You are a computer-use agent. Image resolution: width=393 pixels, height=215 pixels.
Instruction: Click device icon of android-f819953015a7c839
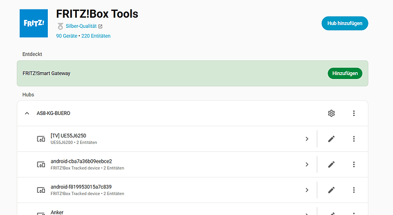pos(41,190)
